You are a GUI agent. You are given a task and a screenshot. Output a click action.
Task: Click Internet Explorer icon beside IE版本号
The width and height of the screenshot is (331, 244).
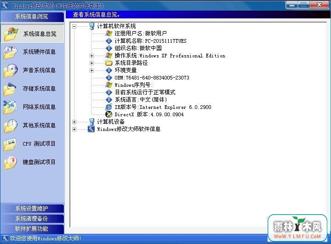click(108, 107)
